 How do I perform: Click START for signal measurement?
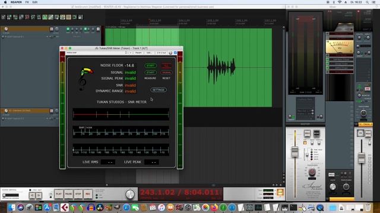point(150,72)
